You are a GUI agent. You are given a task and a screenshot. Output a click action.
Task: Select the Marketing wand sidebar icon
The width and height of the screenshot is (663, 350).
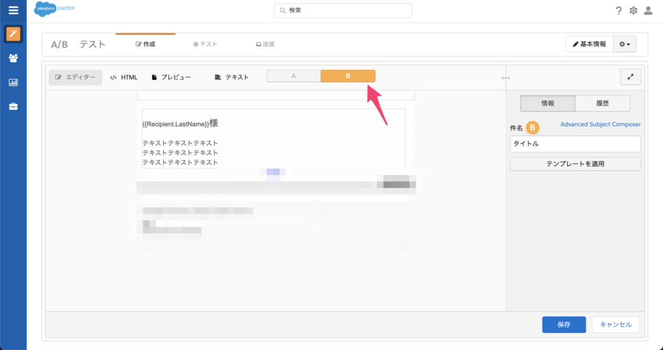[x=13, y=34]
